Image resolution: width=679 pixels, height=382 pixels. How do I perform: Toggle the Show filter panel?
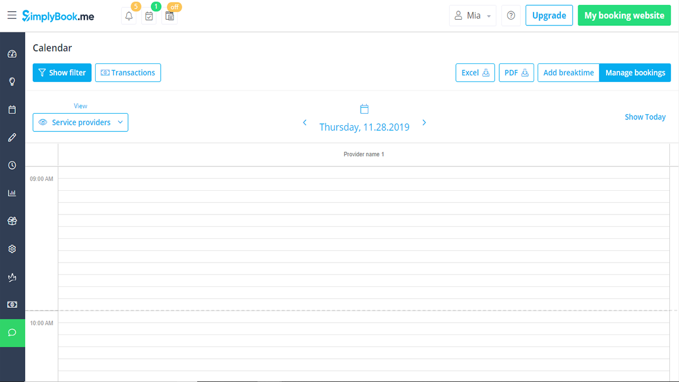coord(62,72)
